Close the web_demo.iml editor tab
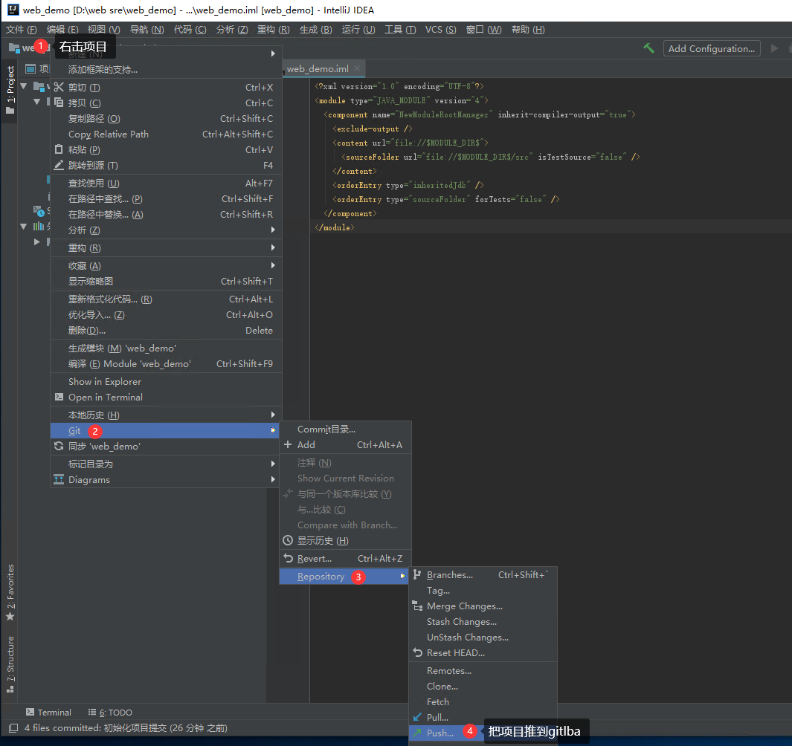The height and width of the screenshot is (746, 792). point(357,68)
